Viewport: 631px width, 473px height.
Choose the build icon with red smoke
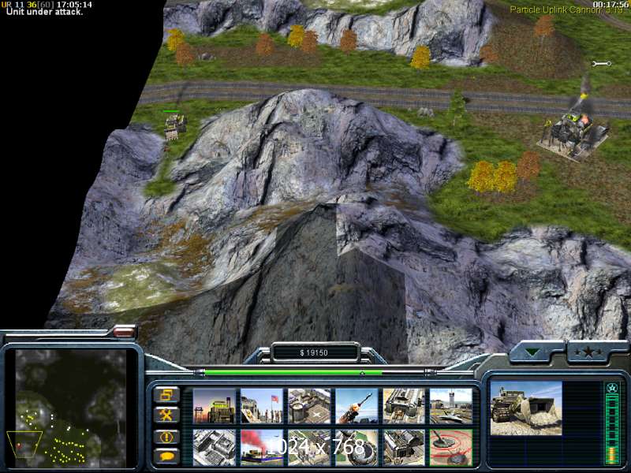point(262,447)
